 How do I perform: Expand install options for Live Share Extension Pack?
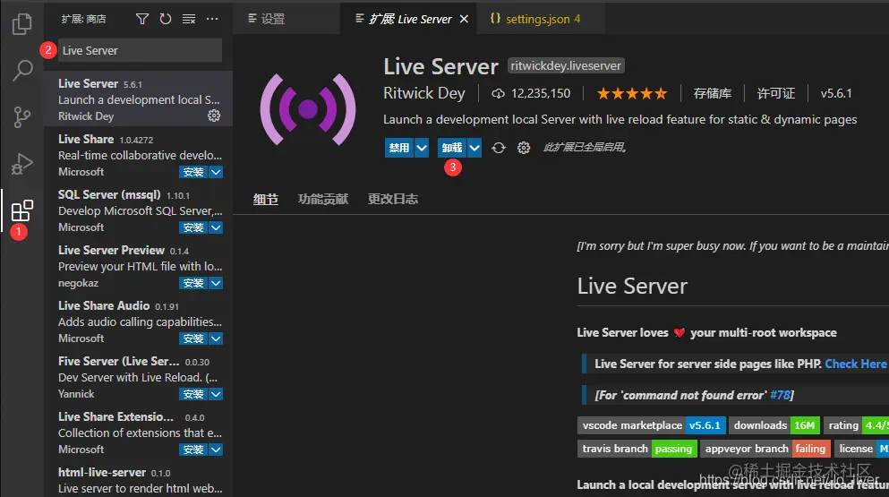[216, 450]
